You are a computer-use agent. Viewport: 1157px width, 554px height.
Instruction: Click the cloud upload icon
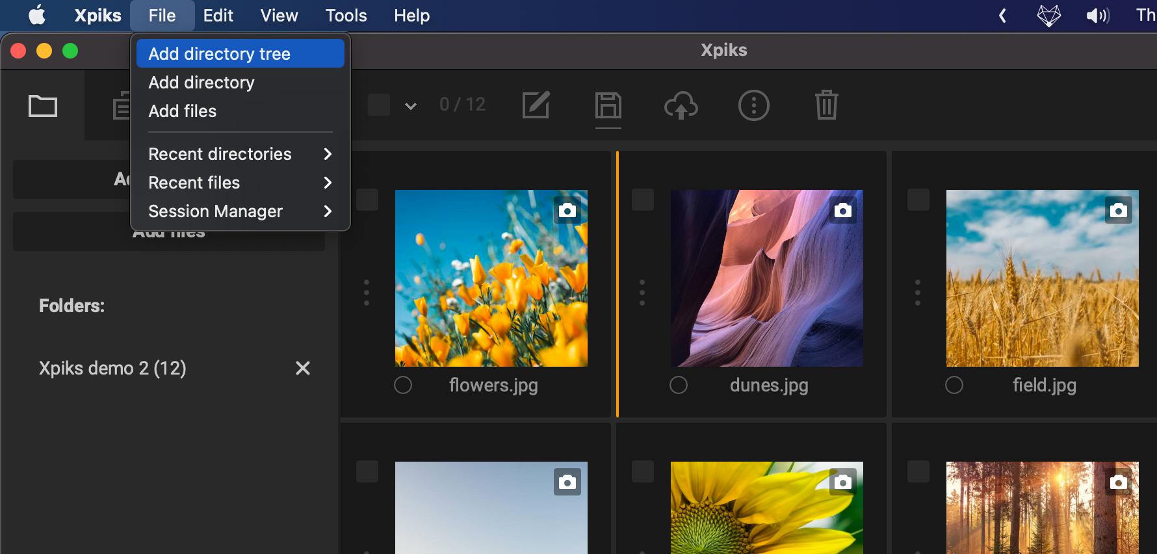681,105
